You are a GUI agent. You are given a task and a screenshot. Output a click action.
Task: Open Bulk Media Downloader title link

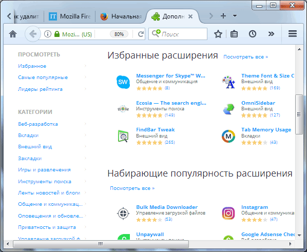(x=167, y=207)
